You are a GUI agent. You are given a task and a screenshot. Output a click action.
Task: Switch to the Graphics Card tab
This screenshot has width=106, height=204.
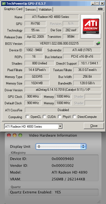[x=13, y=9]
